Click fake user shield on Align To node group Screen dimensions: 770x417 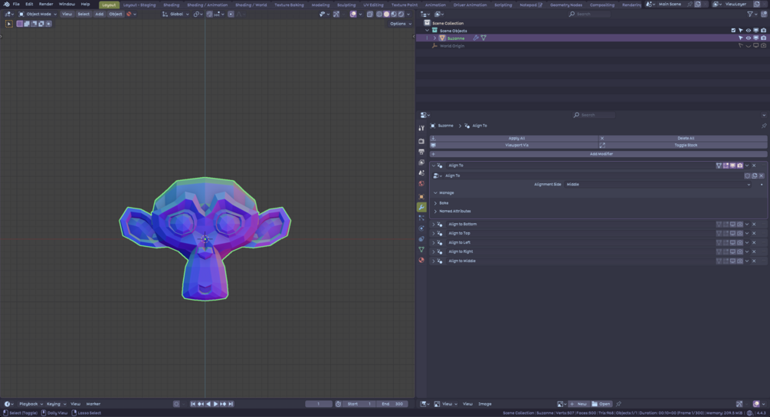748,176
